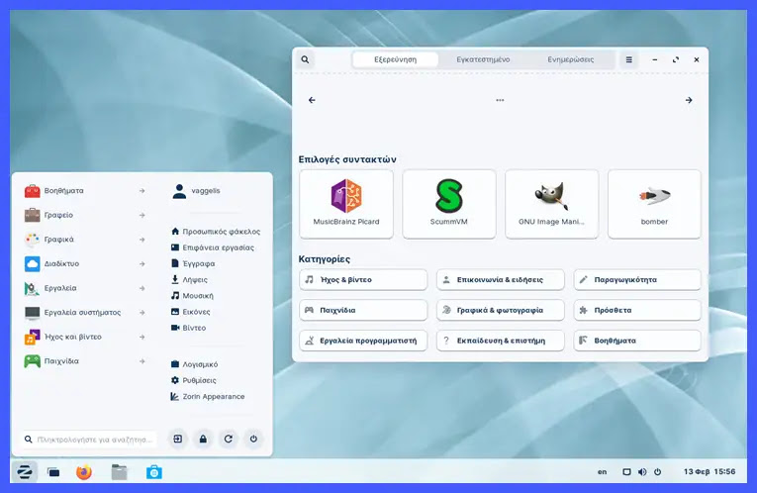This screenshot has height=493, width=757.
Task: Open the ScummVM app card
Action: click(449, 204)
